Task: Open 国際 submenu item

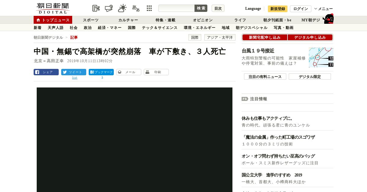Action: [132, 28]
